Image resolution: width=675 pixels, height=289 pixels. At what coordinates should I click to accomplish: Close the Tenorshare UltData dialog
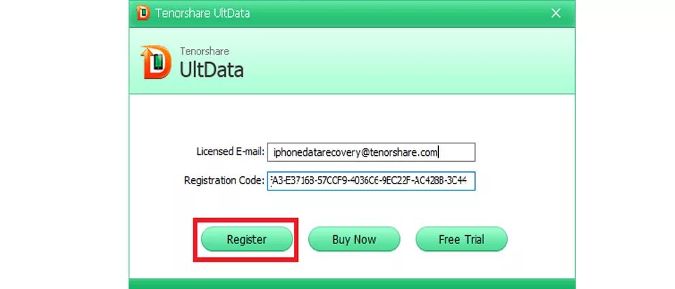point(556,14)
